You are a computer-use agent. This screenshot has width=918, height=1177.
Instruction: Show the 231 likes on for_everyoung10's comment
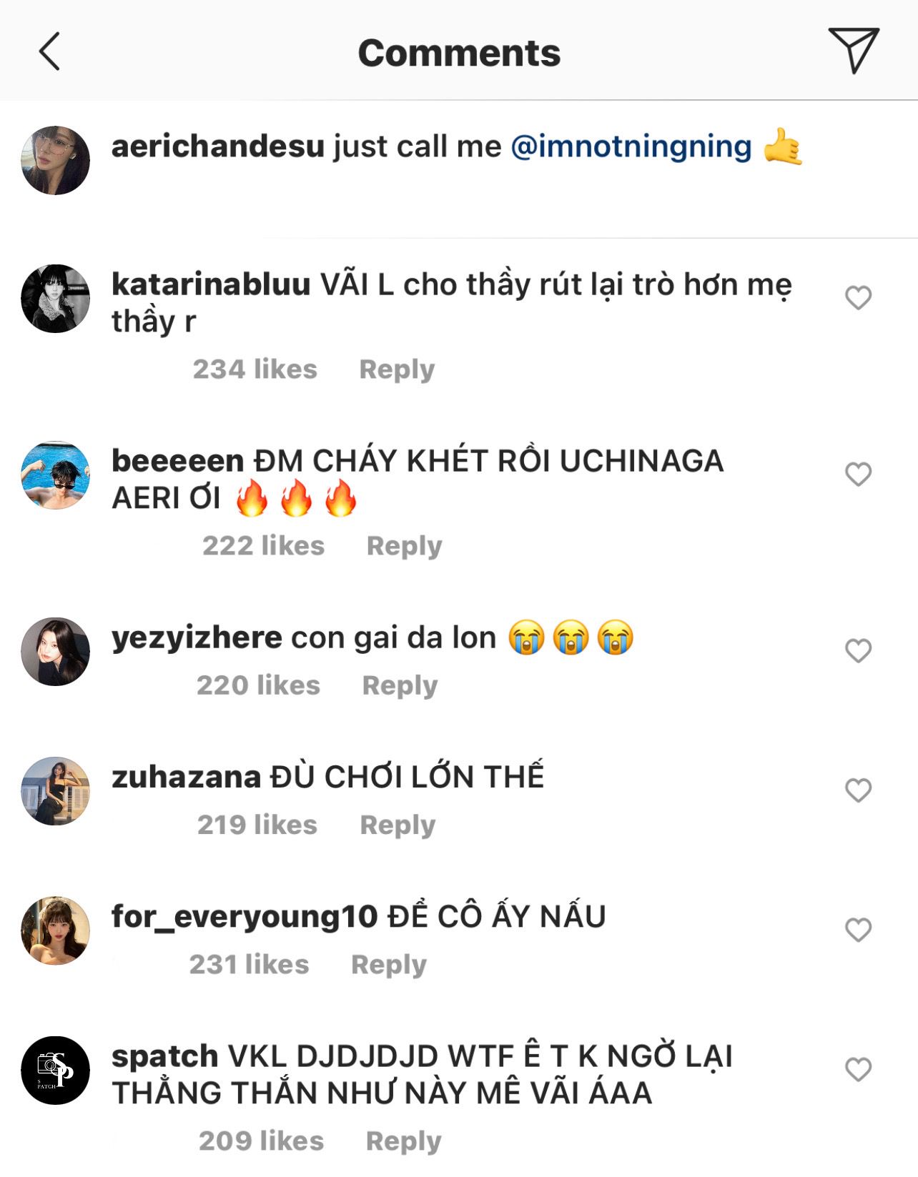tap(250, 965)
